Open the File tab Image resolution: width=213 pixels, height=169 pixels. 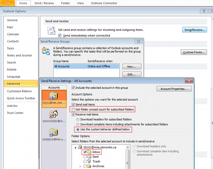[7, 3]
